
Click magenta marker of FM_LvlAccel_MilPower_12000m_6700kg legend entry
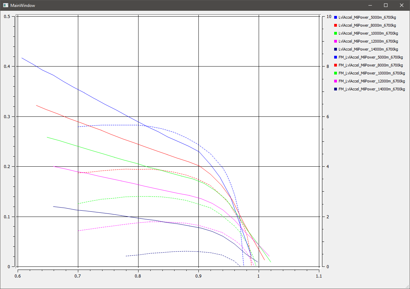pyautogui.click(x=336, y=81)
